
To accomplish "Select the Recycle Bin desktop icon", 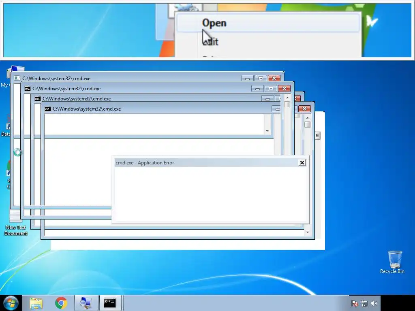I will 392,262.
